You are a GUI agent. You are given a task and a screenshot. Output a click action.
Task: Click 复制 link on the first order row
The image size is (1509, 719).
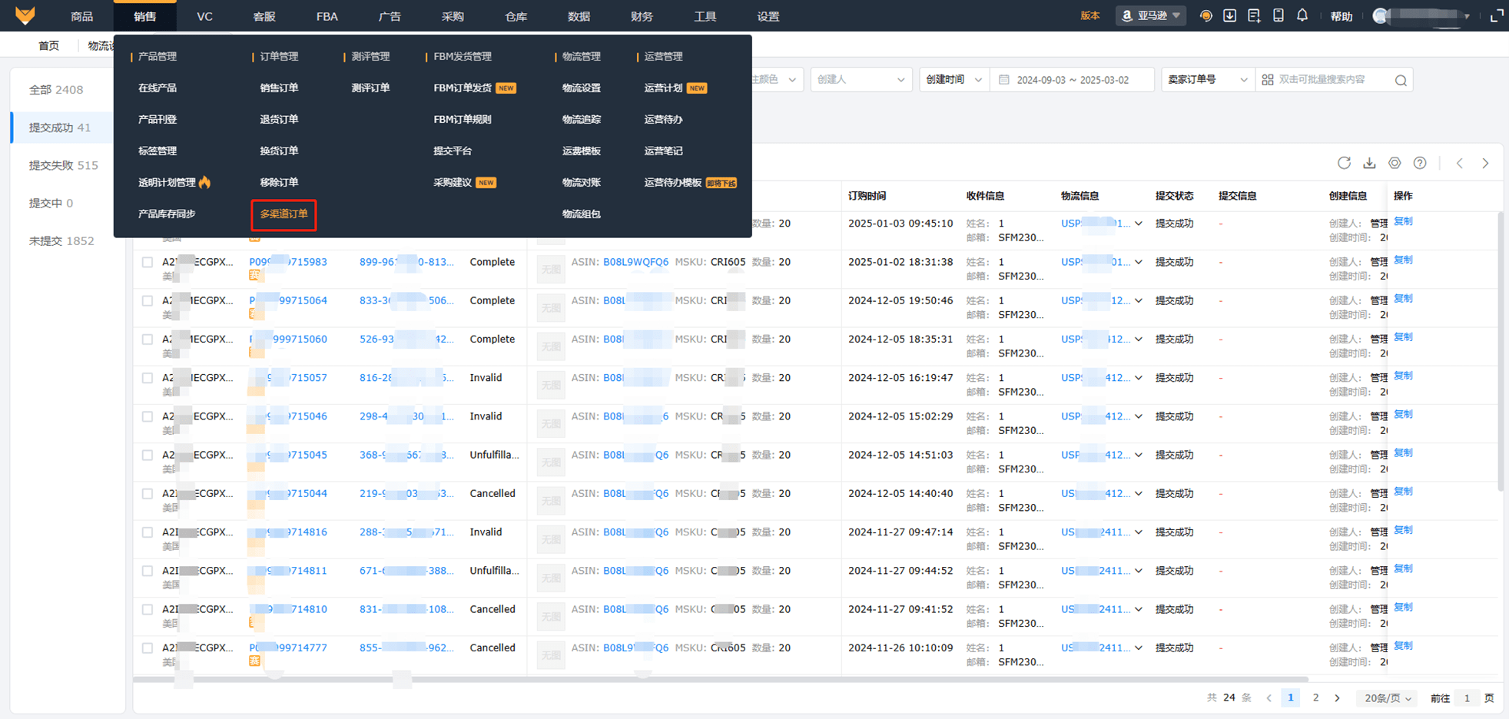point(1403,221)
